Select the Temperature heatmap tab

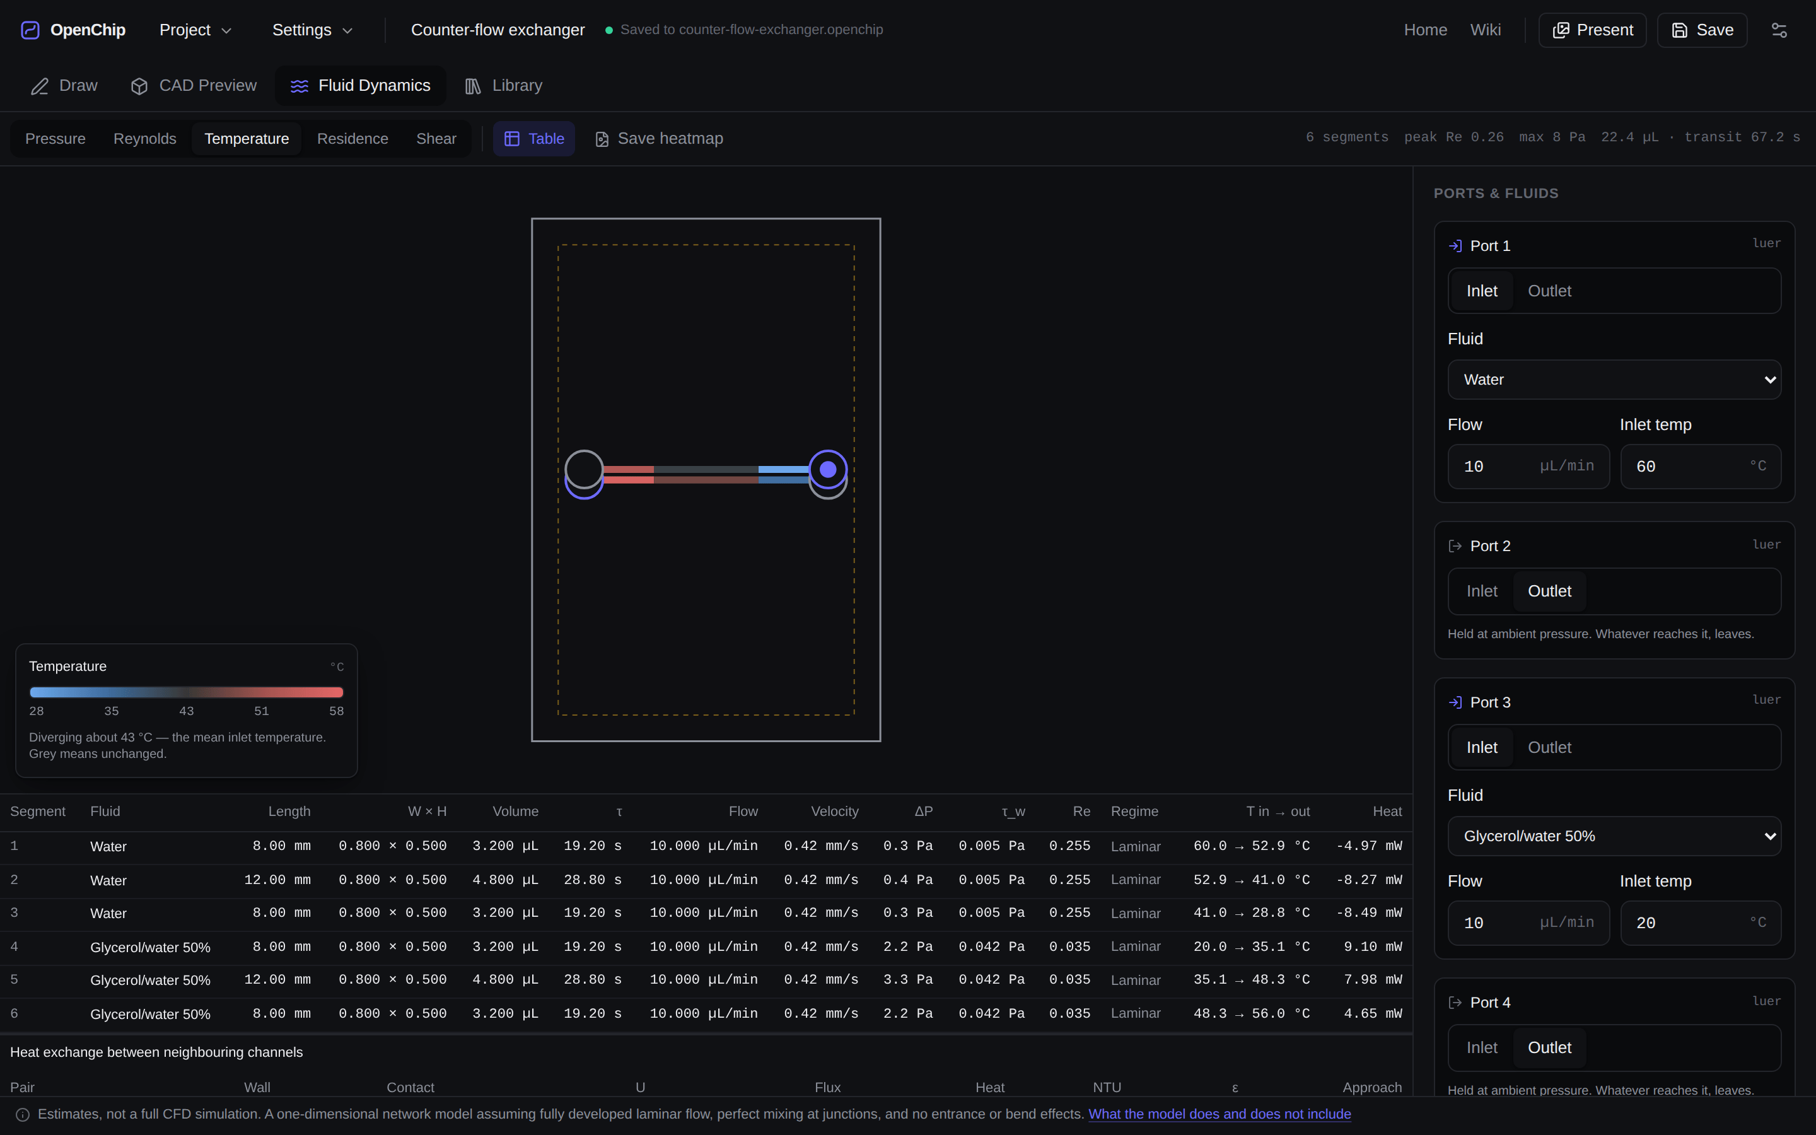point(246,139)
